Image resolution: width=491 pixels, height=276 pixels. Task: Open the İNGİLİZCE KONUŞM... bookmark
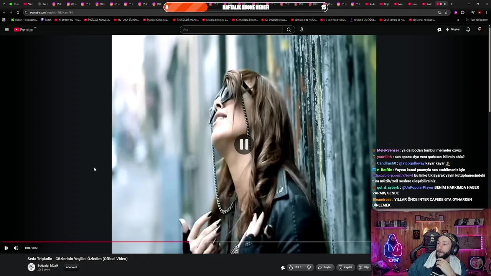pyautogui.click(x=97, y=20)
